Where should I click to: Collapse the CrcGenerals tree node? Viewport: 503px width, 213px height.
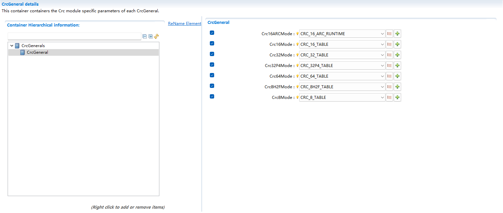(12, 46)
